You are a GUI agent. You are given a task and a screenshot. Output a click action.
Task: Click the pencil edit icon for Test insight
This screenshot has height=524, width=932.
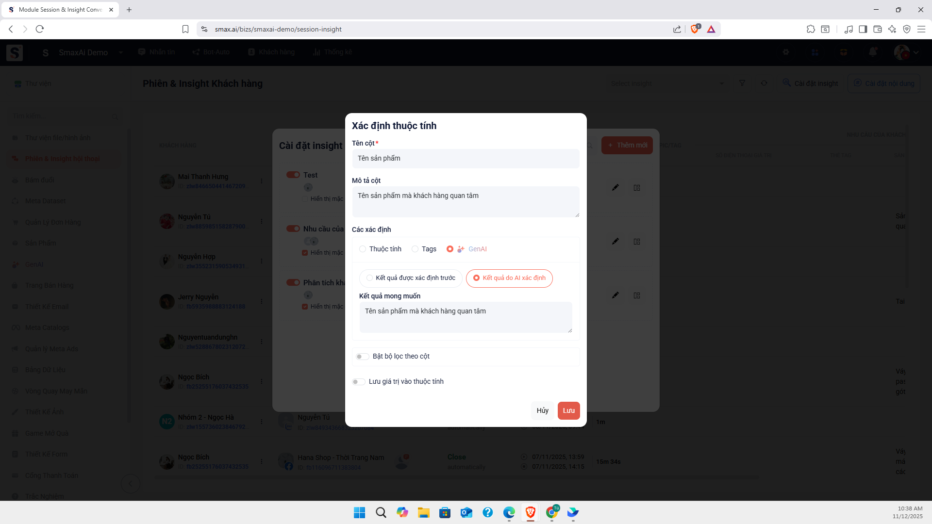(x=615, y=187)
